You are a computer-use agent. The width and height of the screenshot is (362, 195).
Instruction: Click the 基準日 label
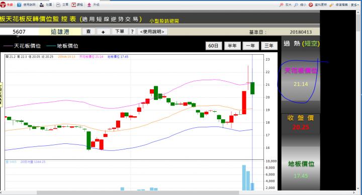[257, 32]
